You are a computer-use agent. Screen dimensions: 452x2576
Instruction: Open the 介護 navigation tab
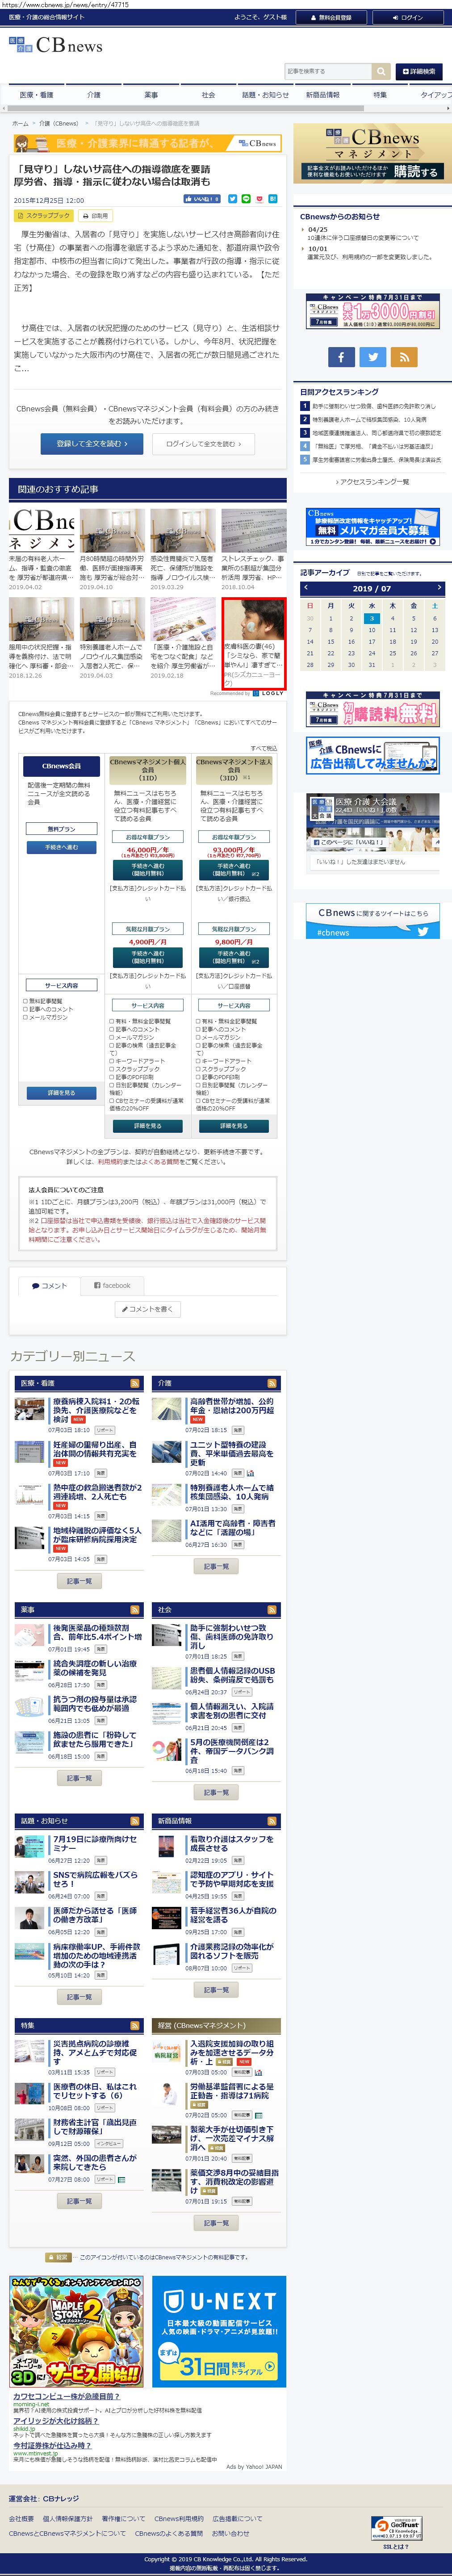pyautogui.click(x=94, y=95)
